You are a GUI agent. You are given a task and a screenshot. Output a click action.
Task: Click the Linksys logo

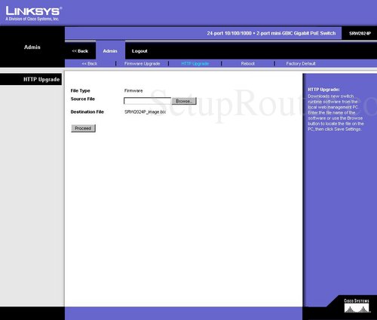pyautogui.click(x=33, y=14)
